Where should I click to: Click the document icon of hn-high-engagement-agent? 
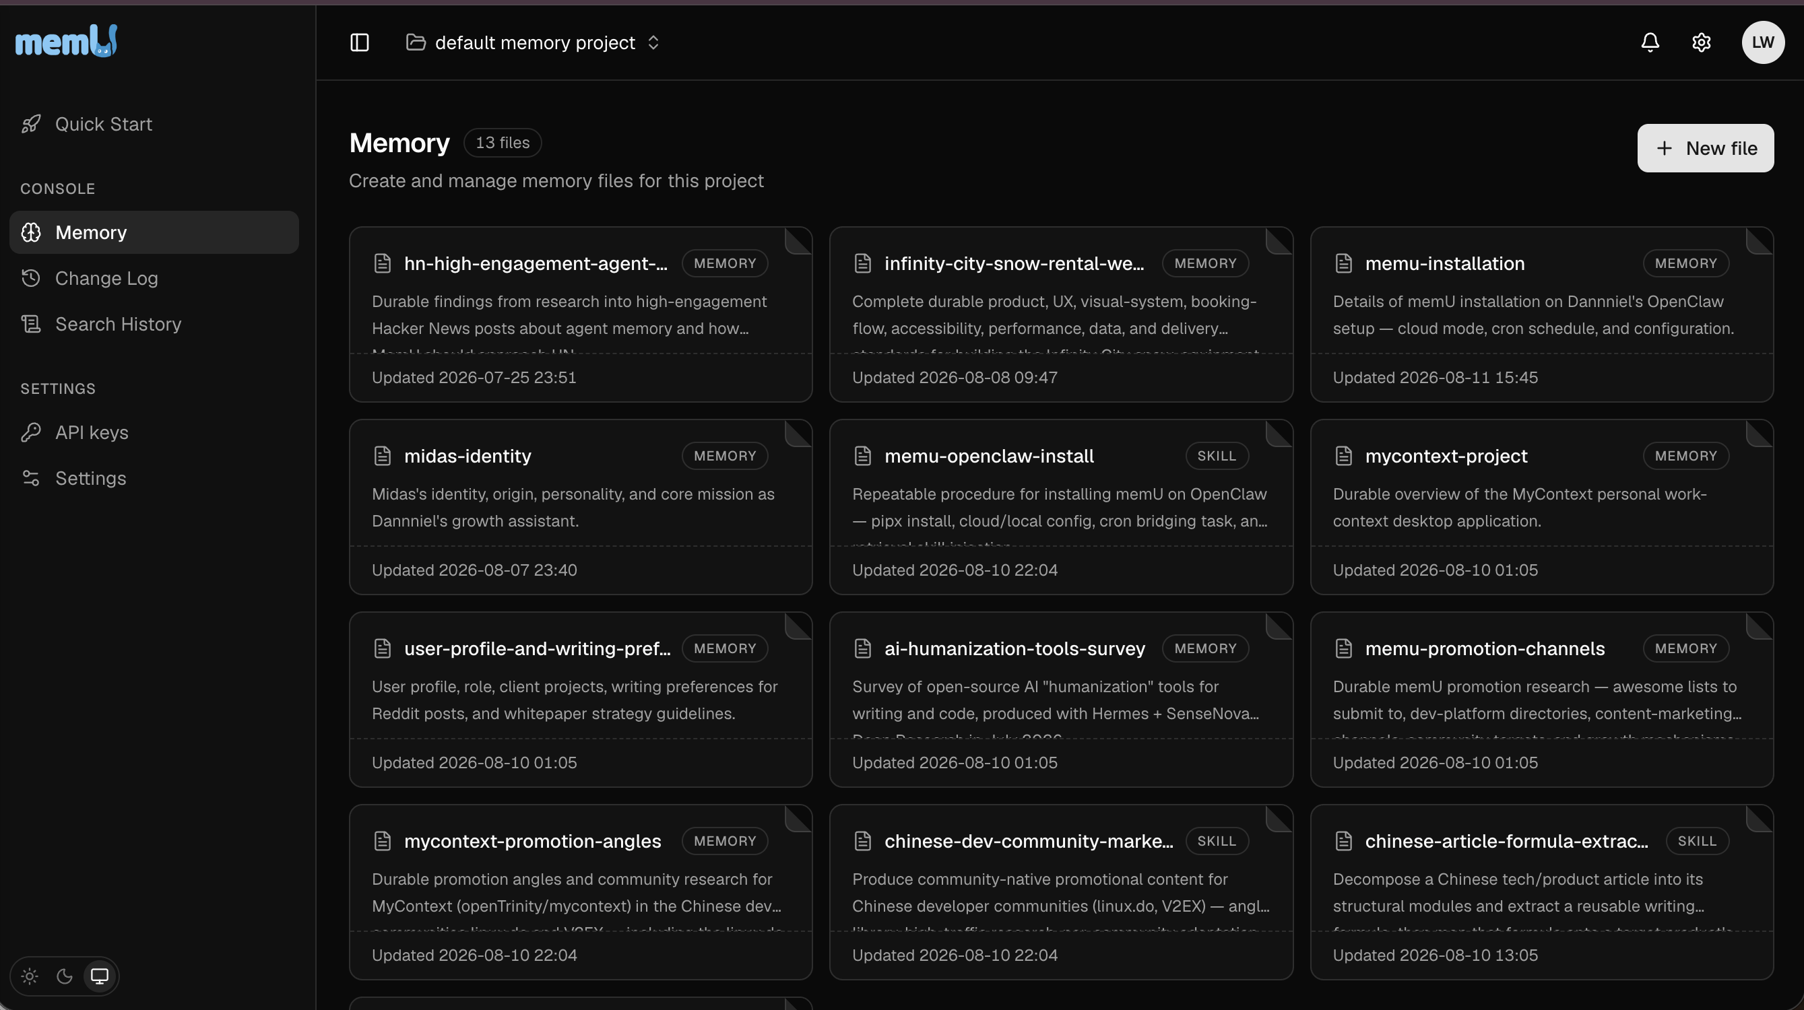[383, 263]
